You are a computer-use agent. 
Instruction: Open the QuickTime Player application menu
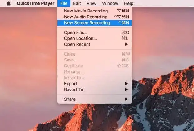[x=36, y=3]
